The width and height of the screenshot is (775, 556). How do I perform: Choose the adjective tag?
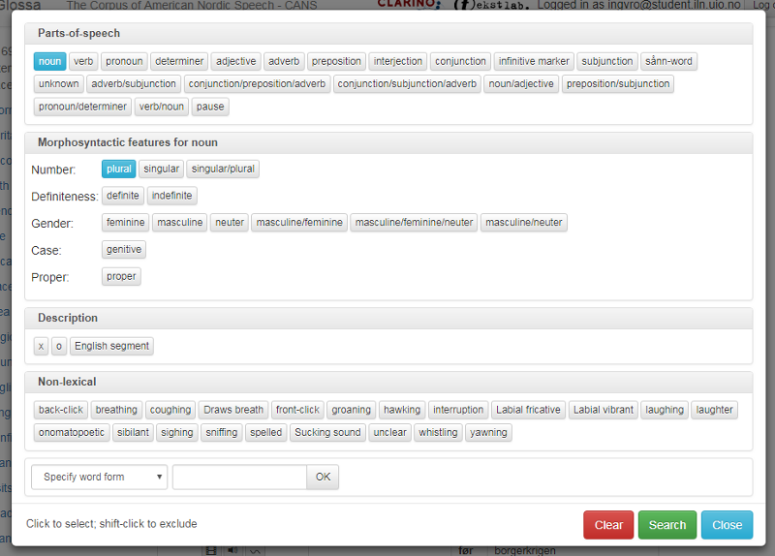pyautogui.click(x=235, y=61)
